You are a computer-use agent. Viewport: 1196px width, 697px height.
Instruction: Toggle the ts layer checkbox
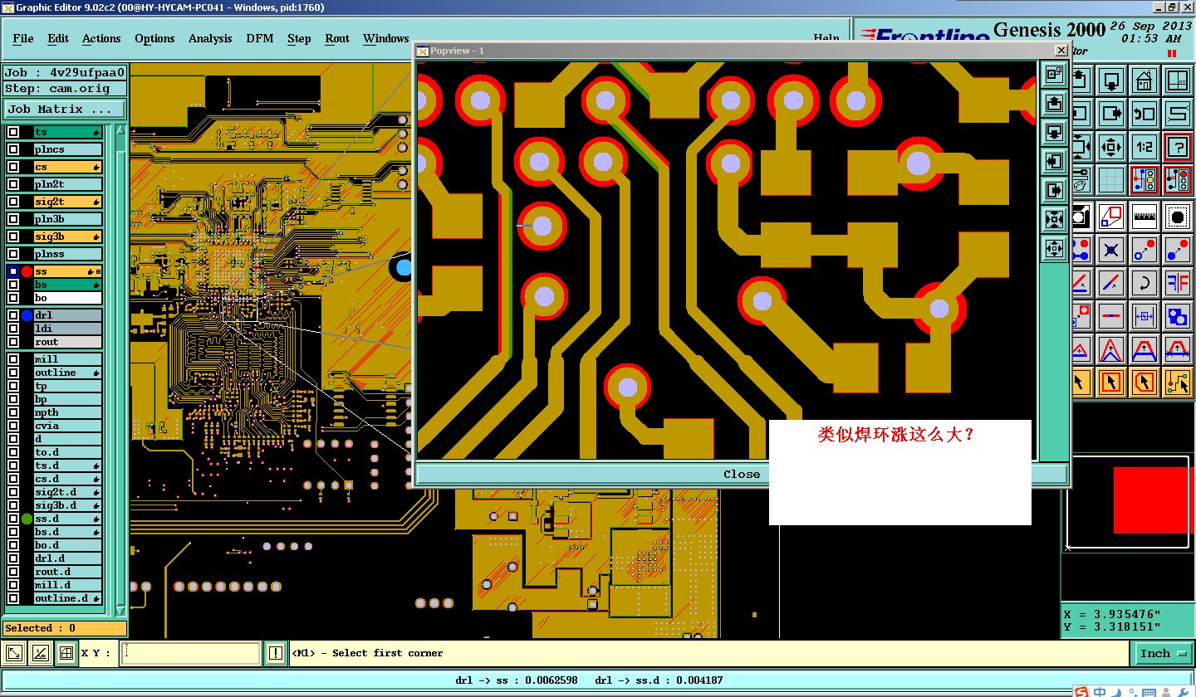(13, 132)
